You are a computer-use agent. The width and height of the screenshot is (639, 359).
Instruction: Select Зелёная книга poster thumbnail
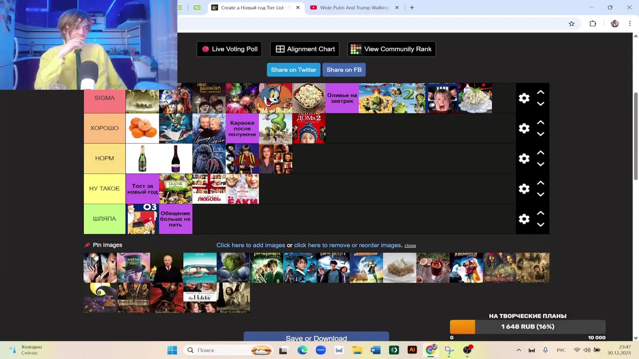[200, 268]
